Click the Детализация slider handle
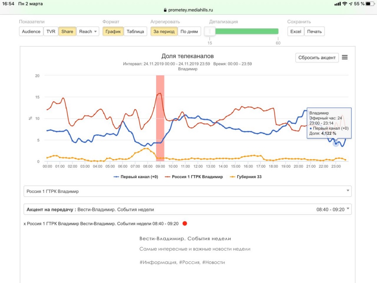 pyautogui.click(x=209, y=31)
